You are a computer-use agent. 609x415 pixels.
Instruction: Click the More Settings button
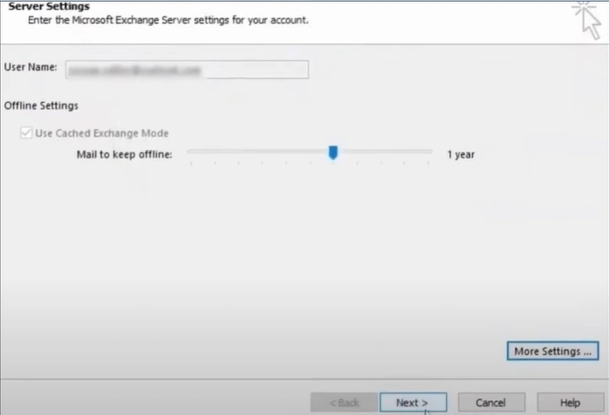[x=552, y=351]
